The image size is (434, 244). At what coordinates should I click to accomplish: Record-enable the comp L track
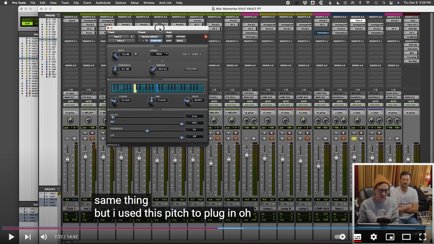click(x=272, y=133)
